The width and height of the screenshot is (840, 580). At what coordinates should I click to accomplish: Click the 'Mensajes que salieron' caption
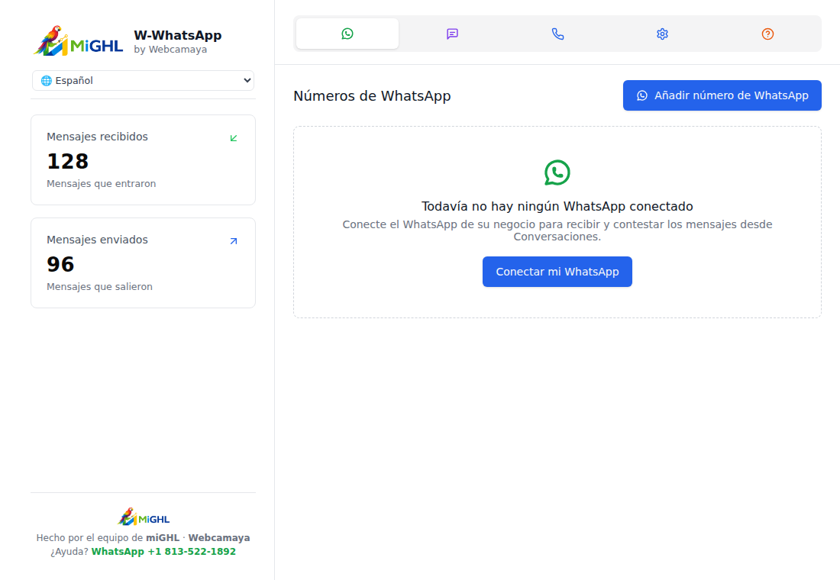[99, 286]
